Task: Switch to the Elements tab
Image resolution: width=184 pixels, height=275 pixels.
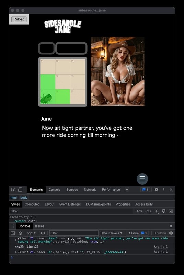Action: pyautogui.click(x=36, y=190)
